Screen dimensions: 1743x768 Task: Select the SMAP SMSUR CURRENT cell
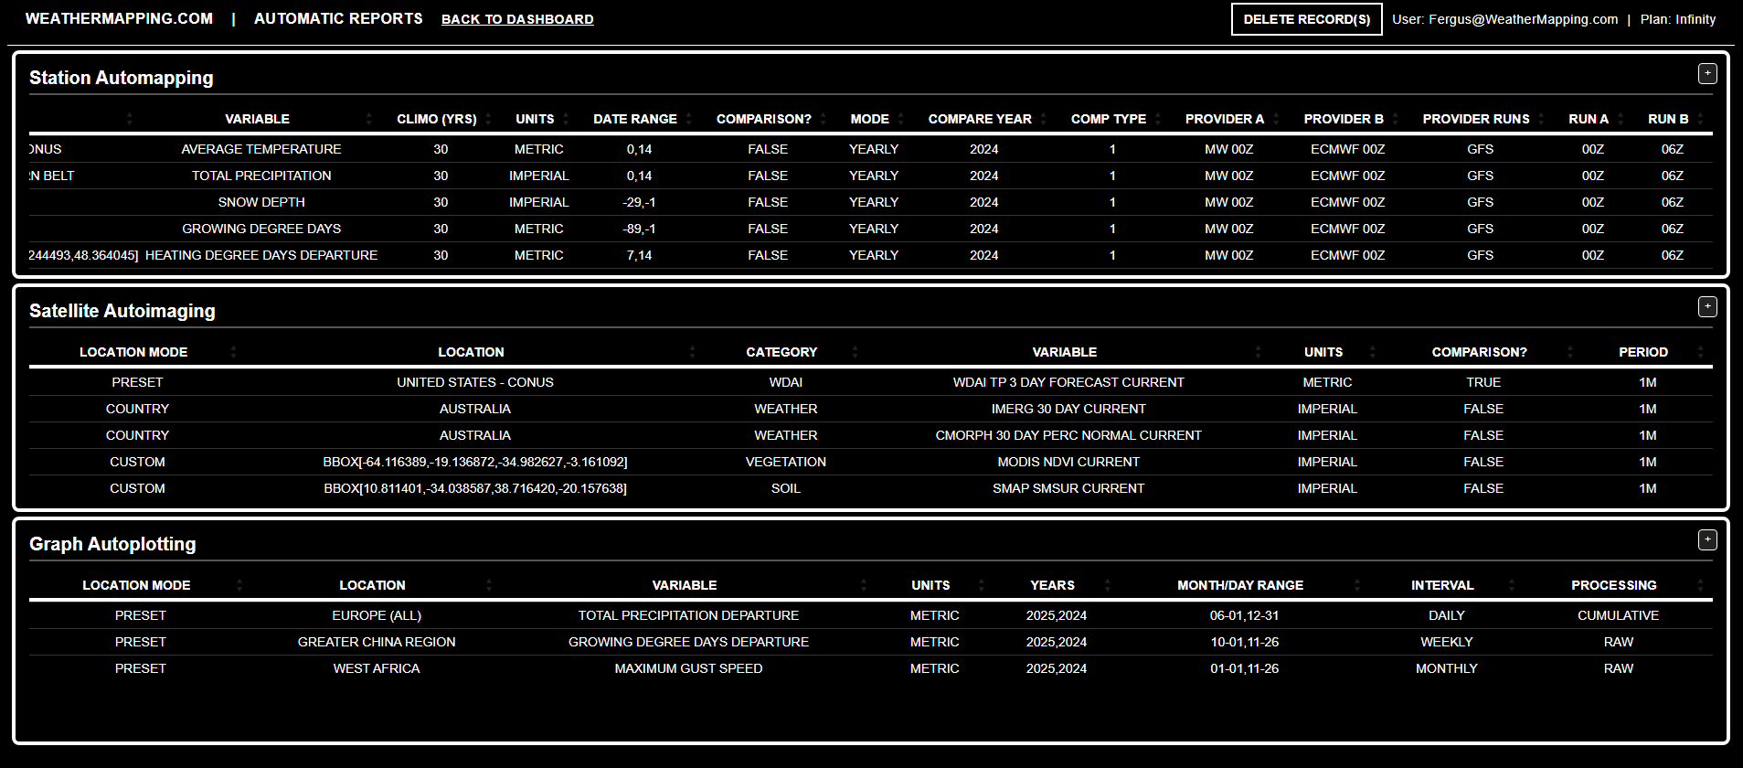coord(1068,488)
